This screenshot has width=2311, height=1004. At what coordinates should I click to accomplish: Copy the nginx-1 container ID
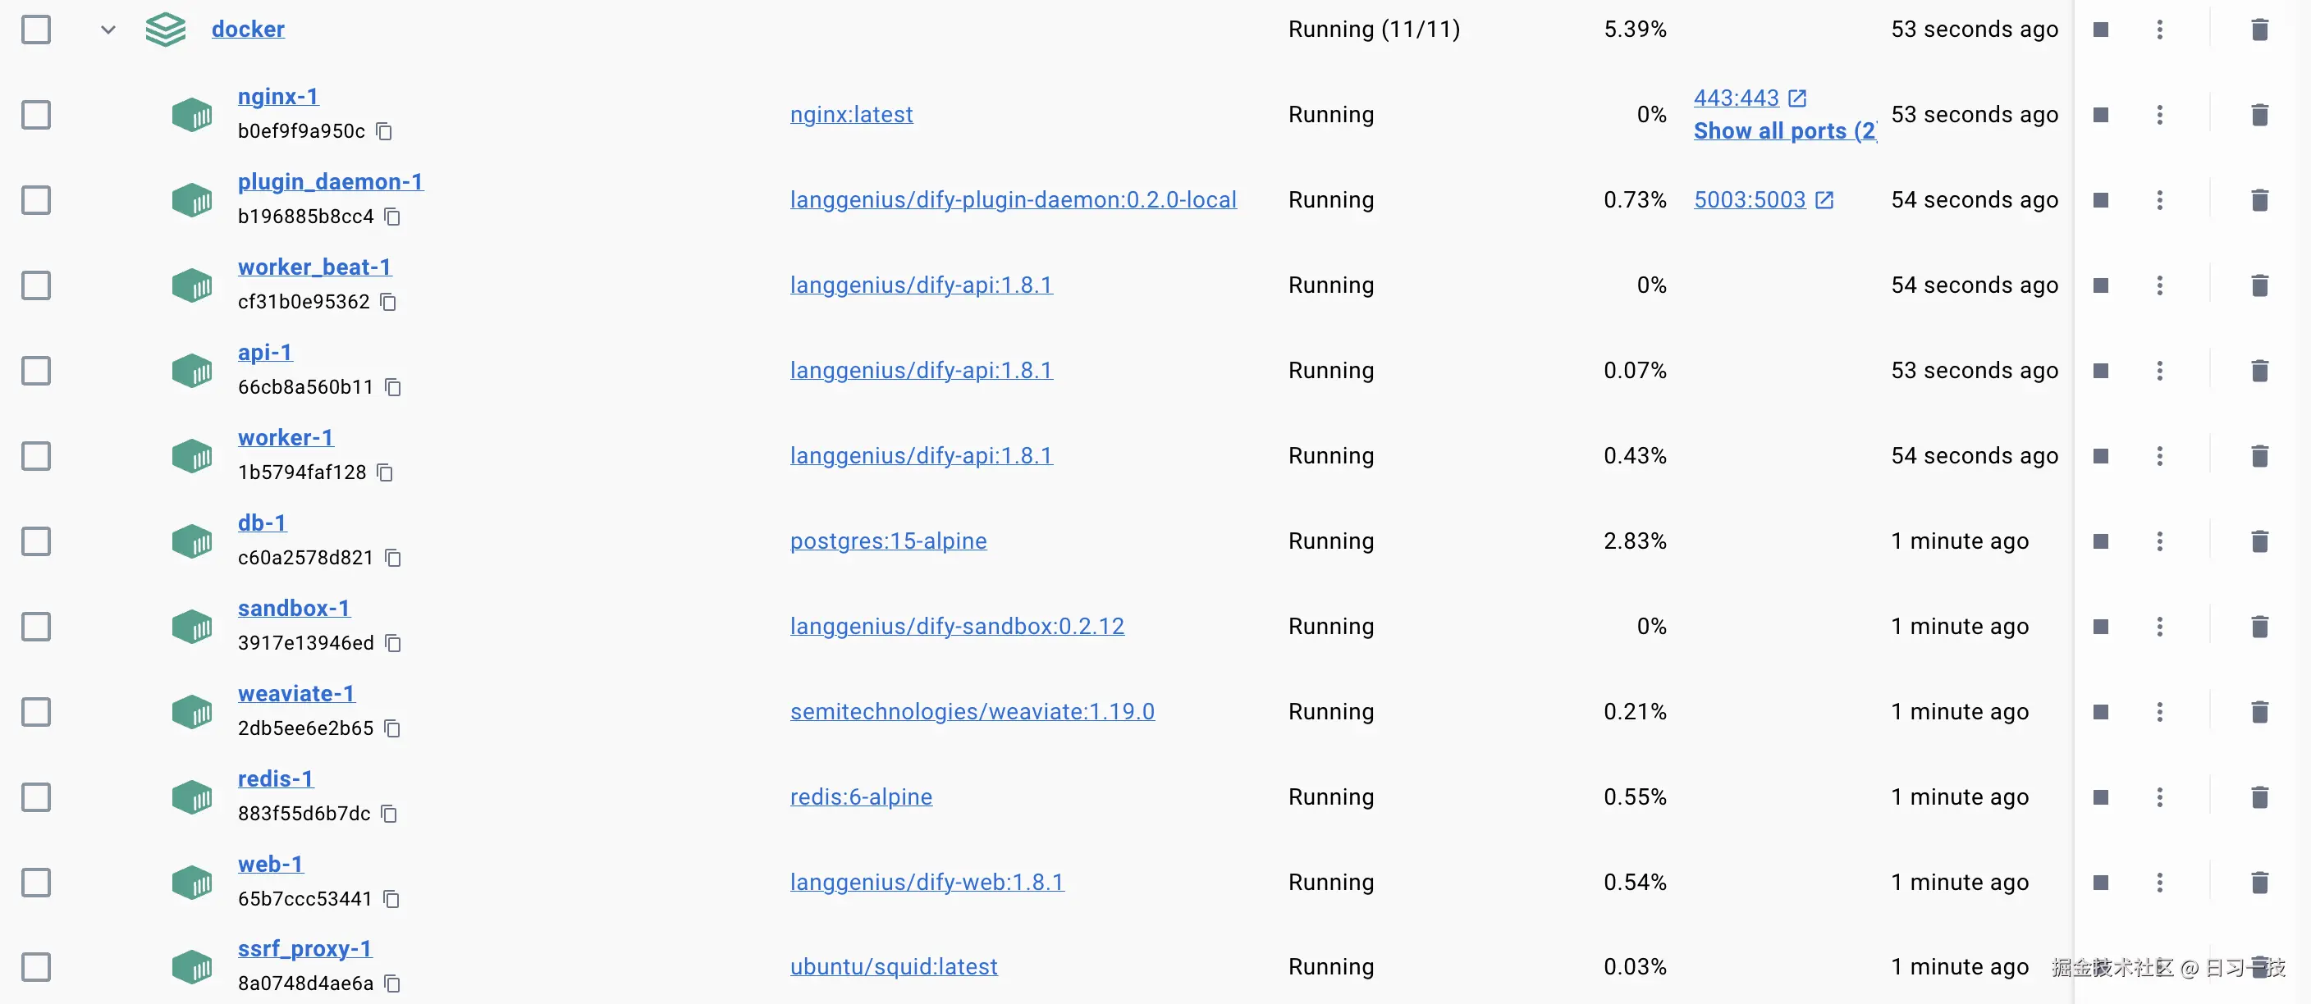[x=385, y=130]
